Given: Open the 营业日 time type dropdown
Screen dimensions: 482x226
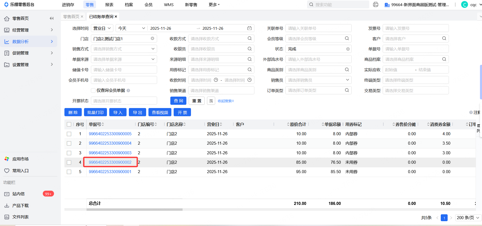Looking at the screenshot, I should click(102, 28).
